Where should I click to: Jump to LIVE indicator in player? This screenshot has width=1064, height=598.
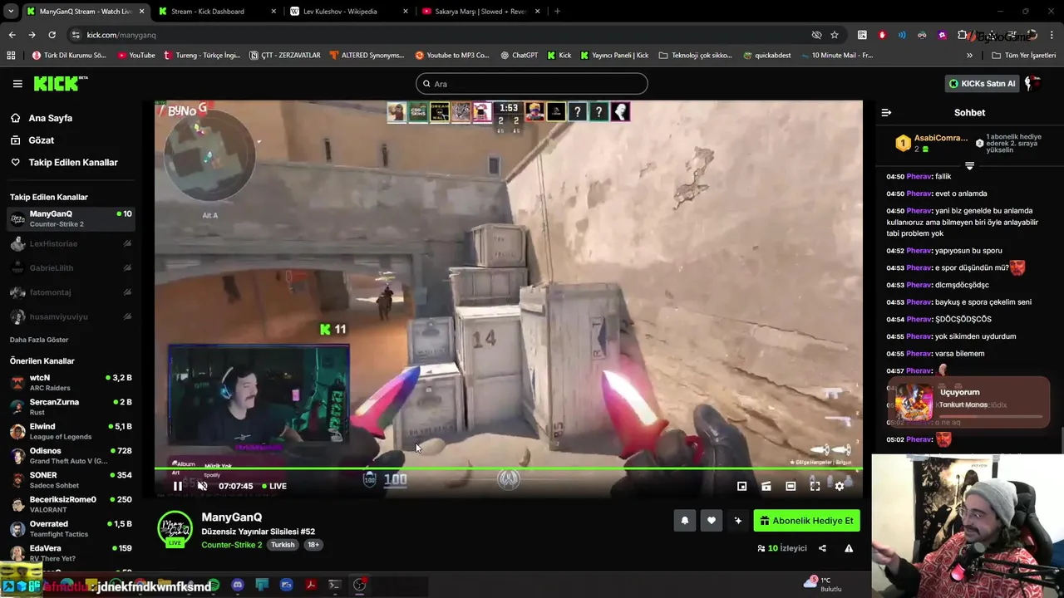(274, 486)
